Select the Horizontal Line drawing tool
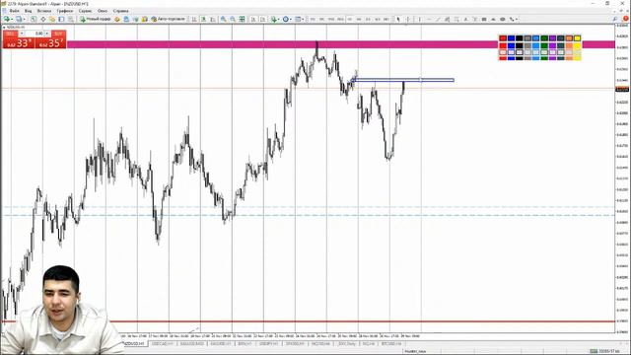 [429, 19]
